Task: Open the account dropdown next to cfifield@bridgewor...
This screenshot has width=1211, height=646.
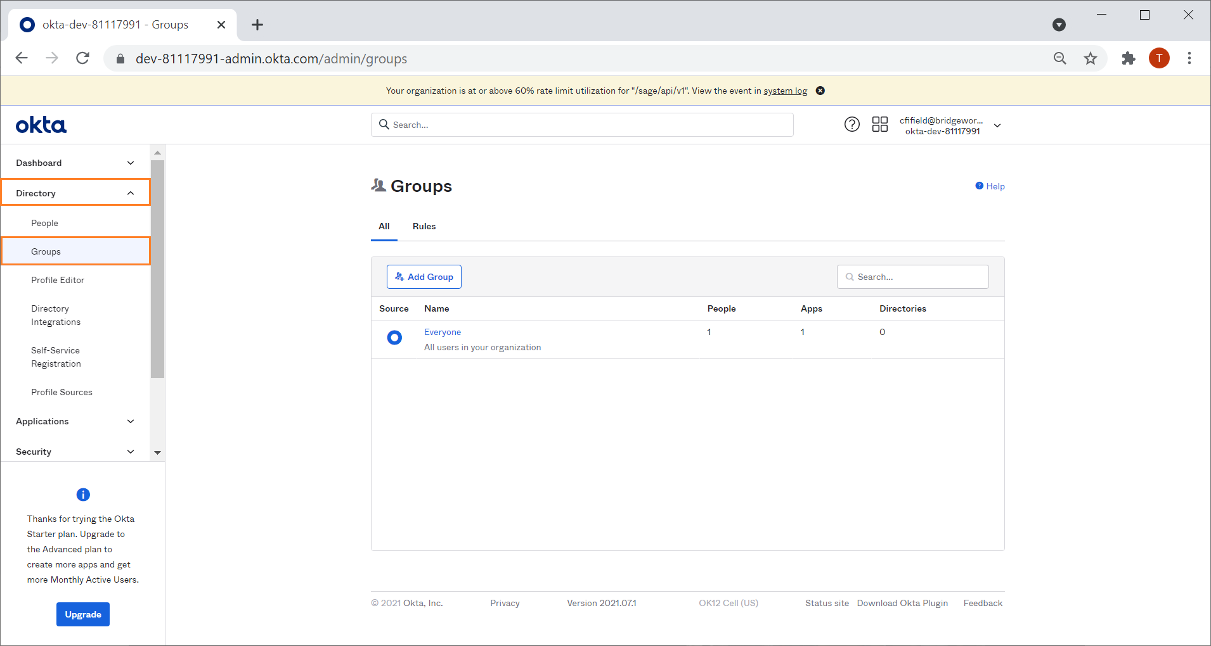Action: pyautogui.click(x=997, y=125)
